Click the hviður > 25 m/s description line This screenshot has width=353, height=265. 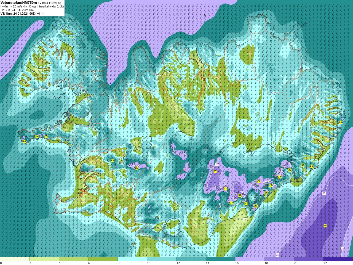click(x=32, y=6)
